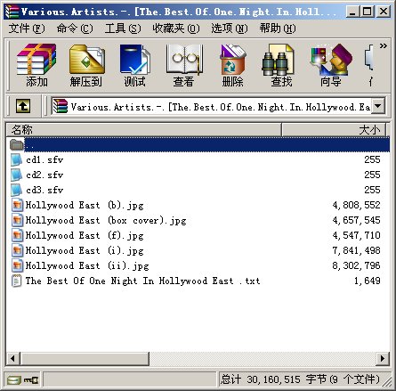This screenshot has width=396, height=391.
Task: Sort by 名称 column header
Action: coord(143,130)
